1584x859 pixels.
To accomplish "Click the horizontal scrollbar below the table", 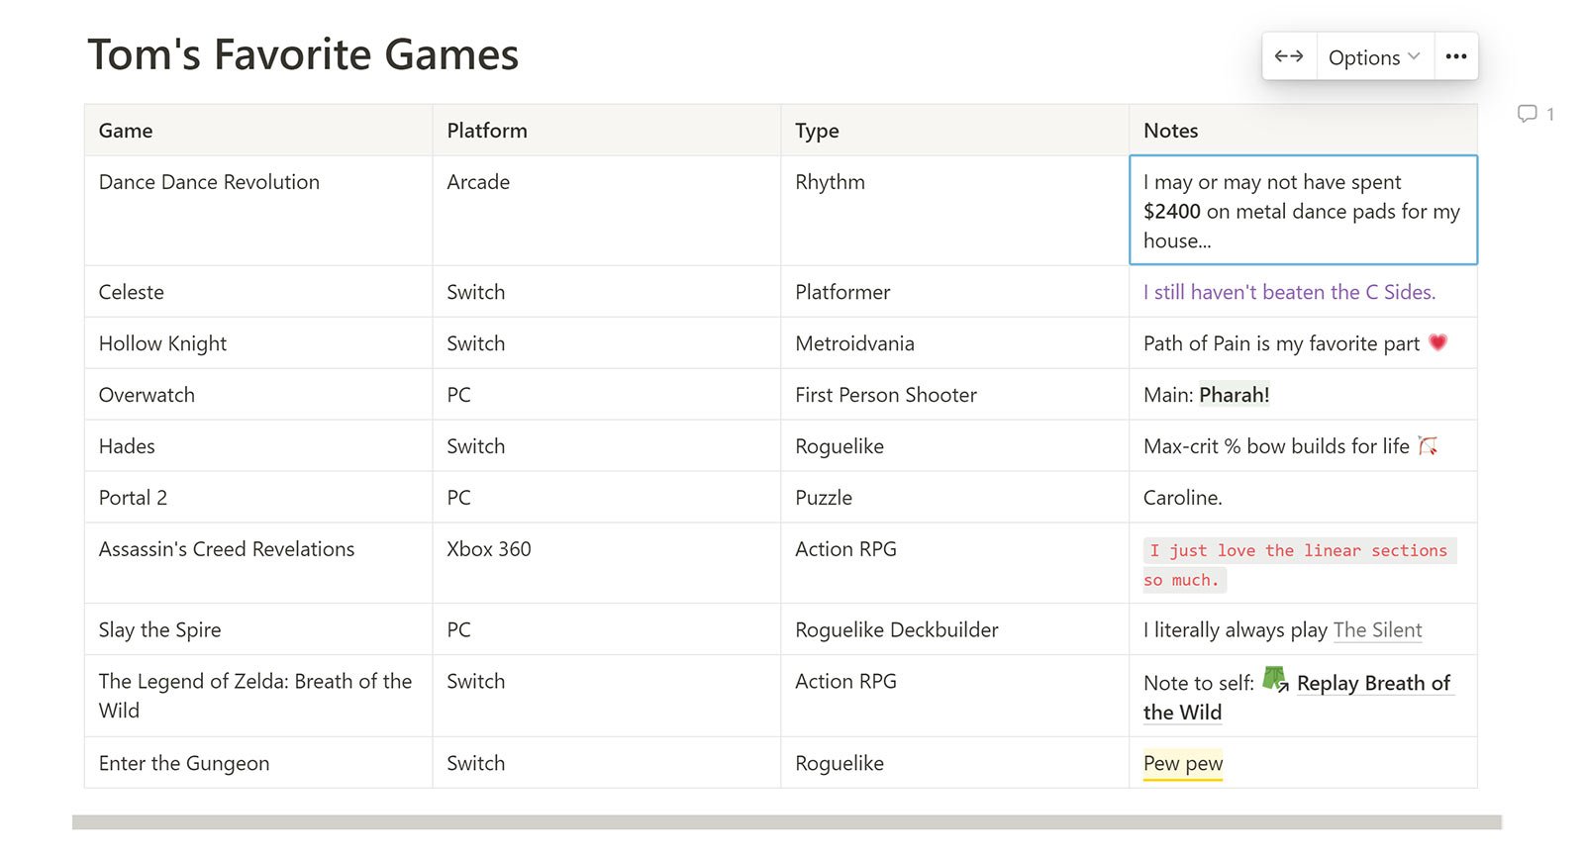I will 786,822.
